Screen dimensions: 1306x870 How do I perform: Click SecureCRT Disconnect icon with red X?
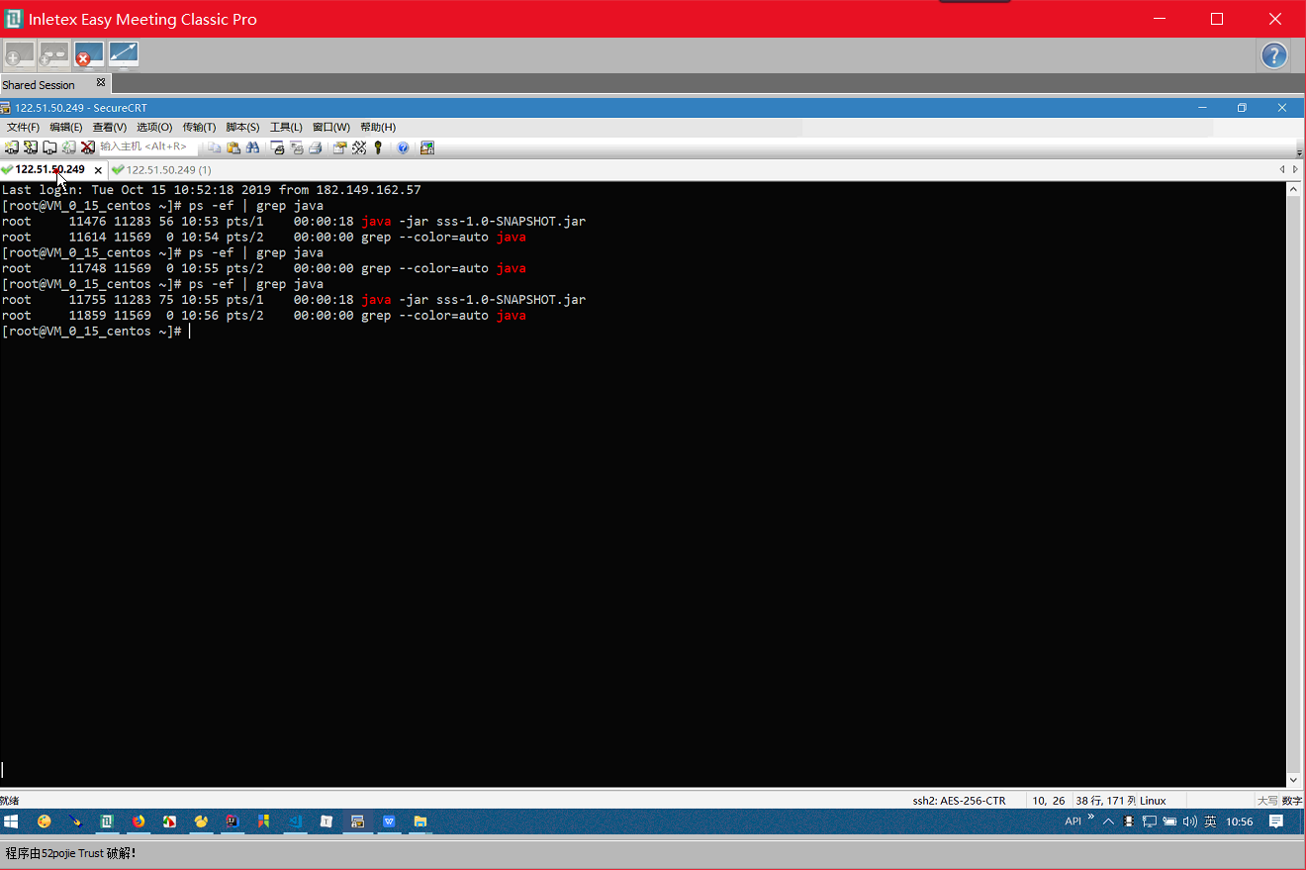[87, 147]
